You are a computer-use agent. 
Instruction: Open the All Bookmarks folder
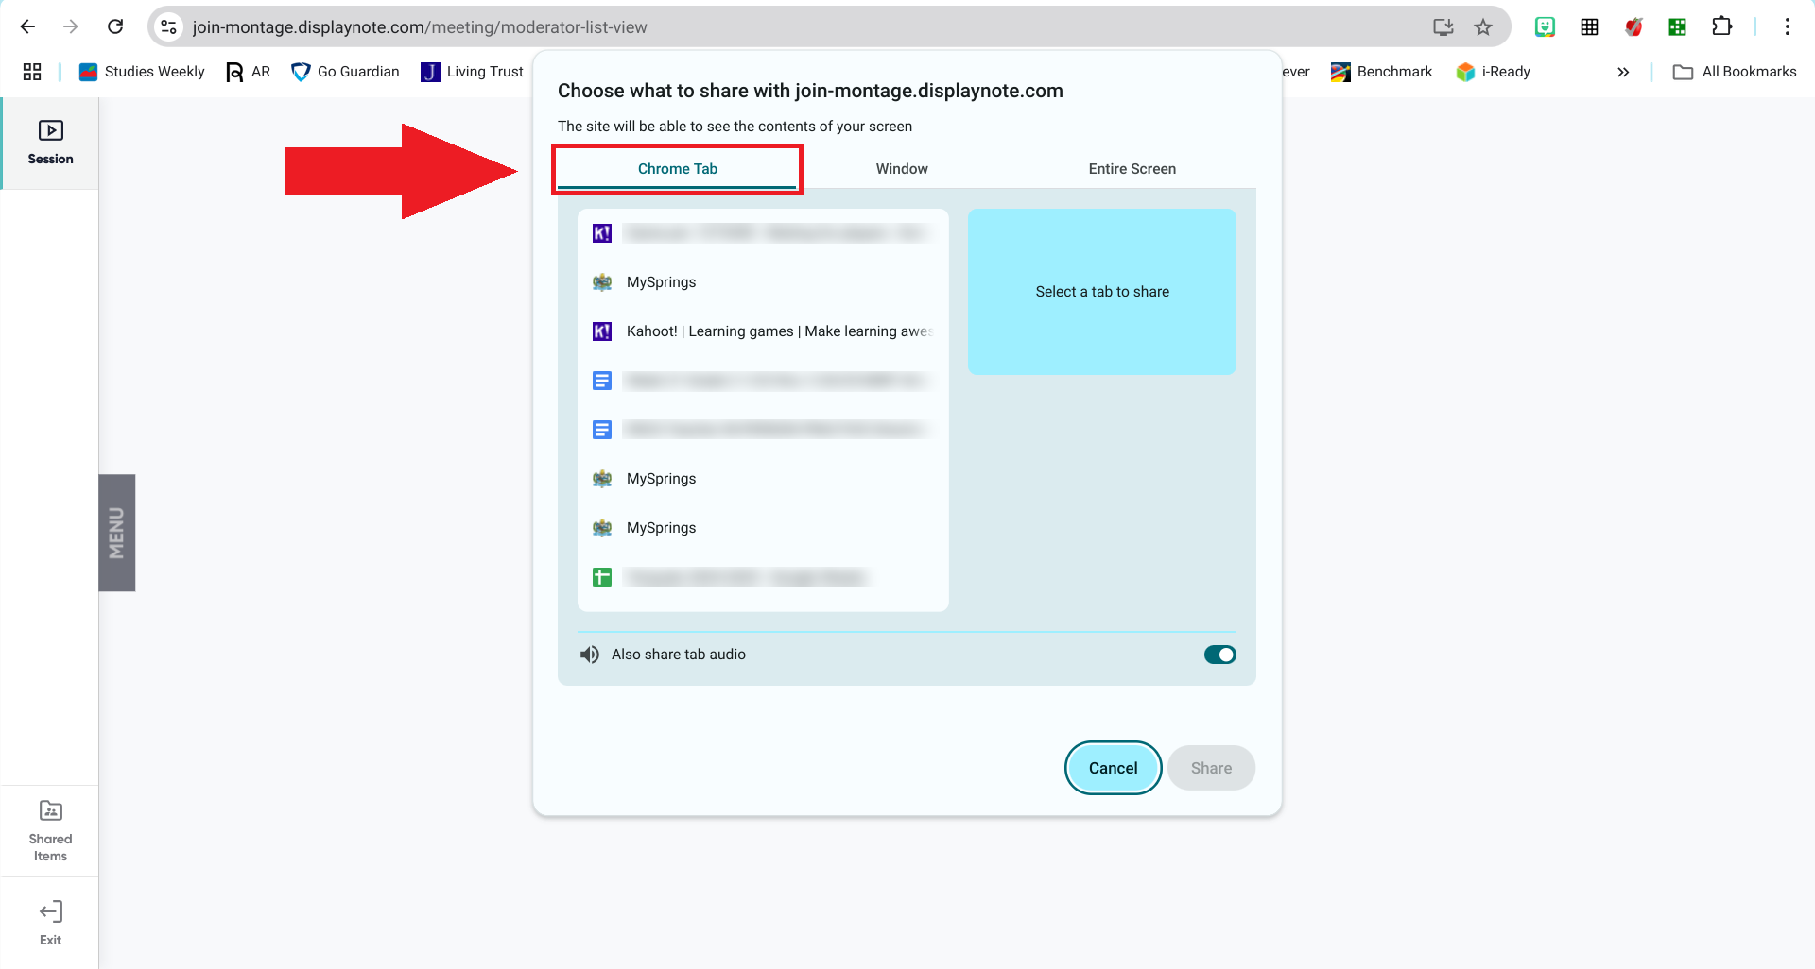pyautogui.click(x=1735, y=72)
